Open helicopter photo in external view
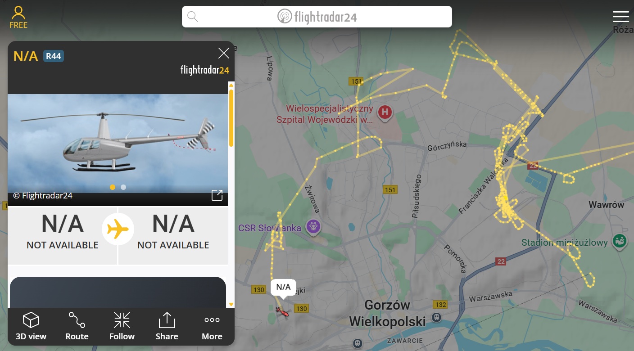Screen dimensions: 634x351 click(x=217, y=195)
